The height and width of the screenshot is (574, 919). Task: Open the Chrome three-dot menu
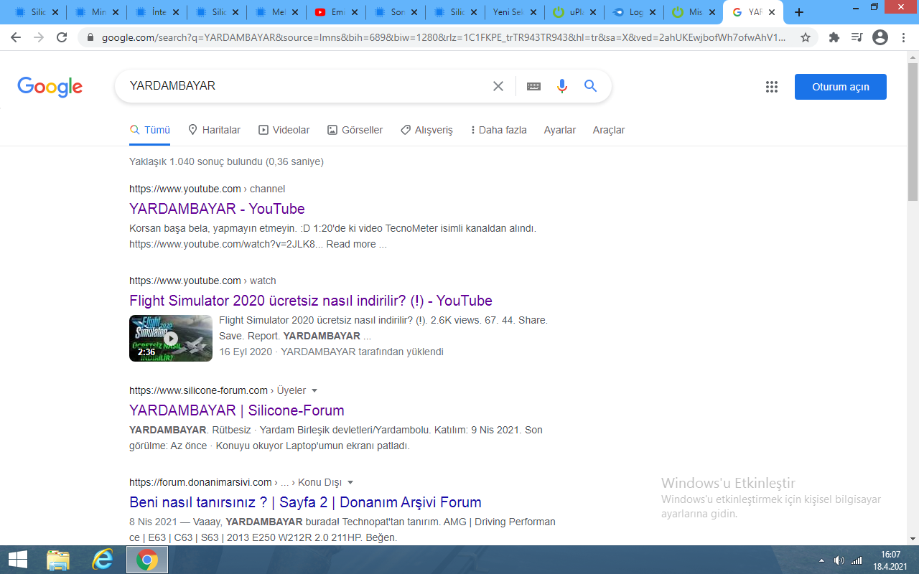pyautogui.click(x=903, y=38)
